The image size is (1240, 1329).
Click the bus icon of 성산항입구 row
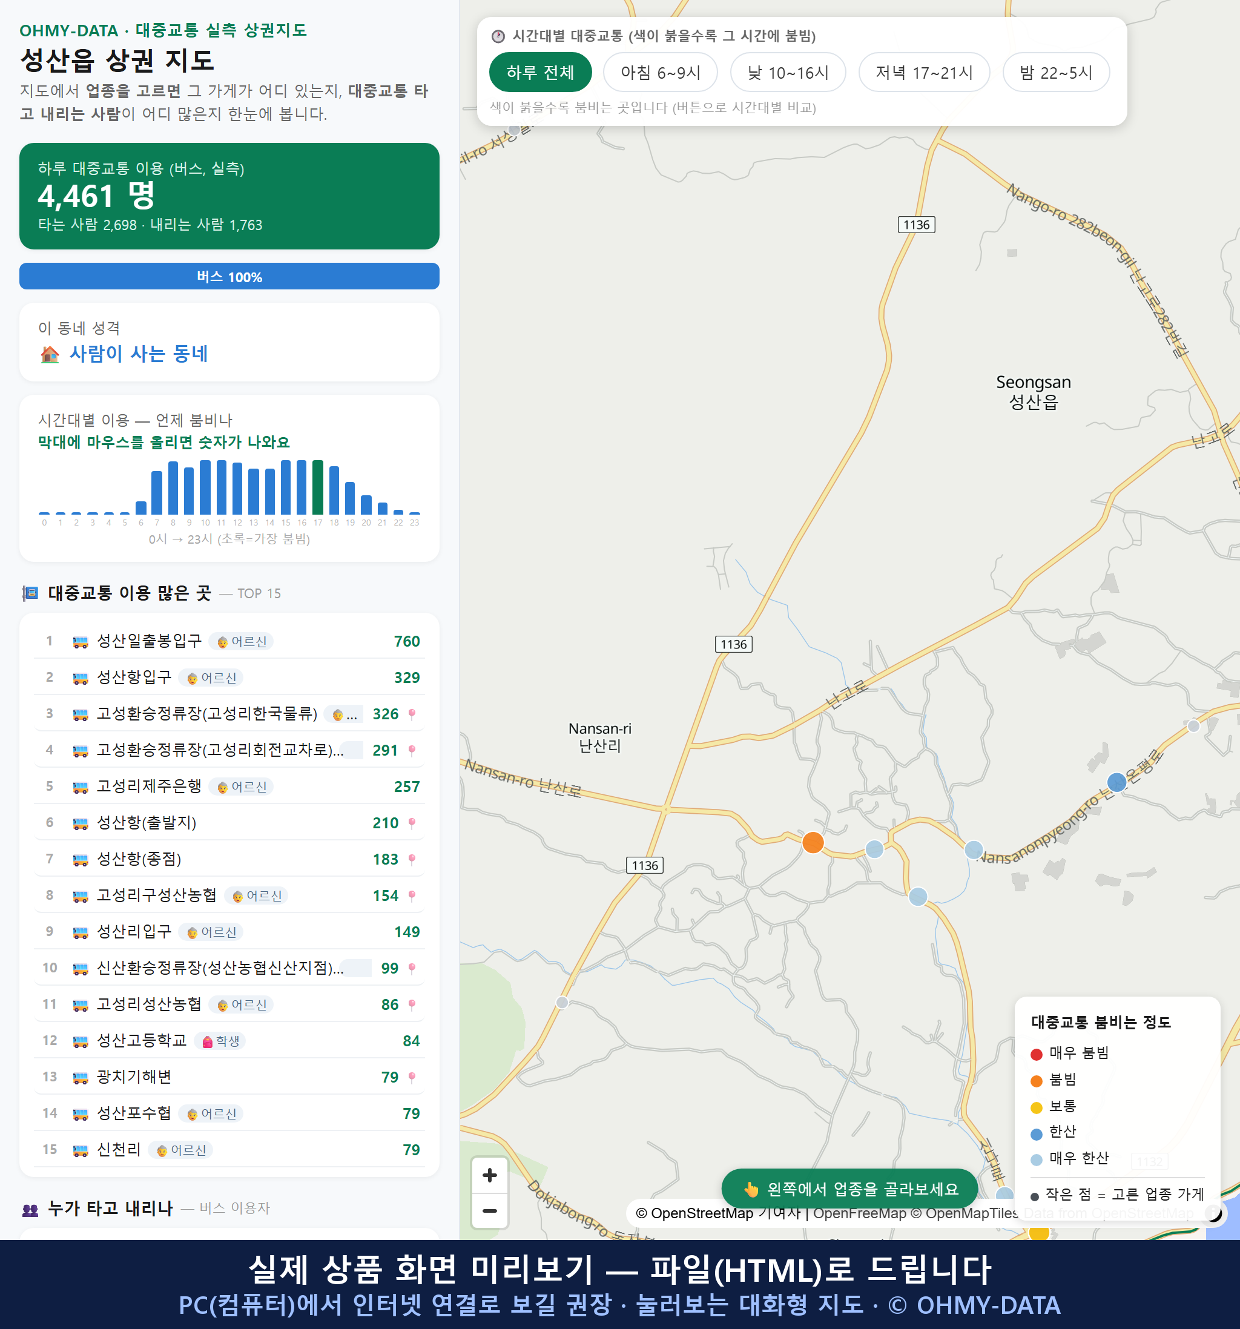(80, 678)
